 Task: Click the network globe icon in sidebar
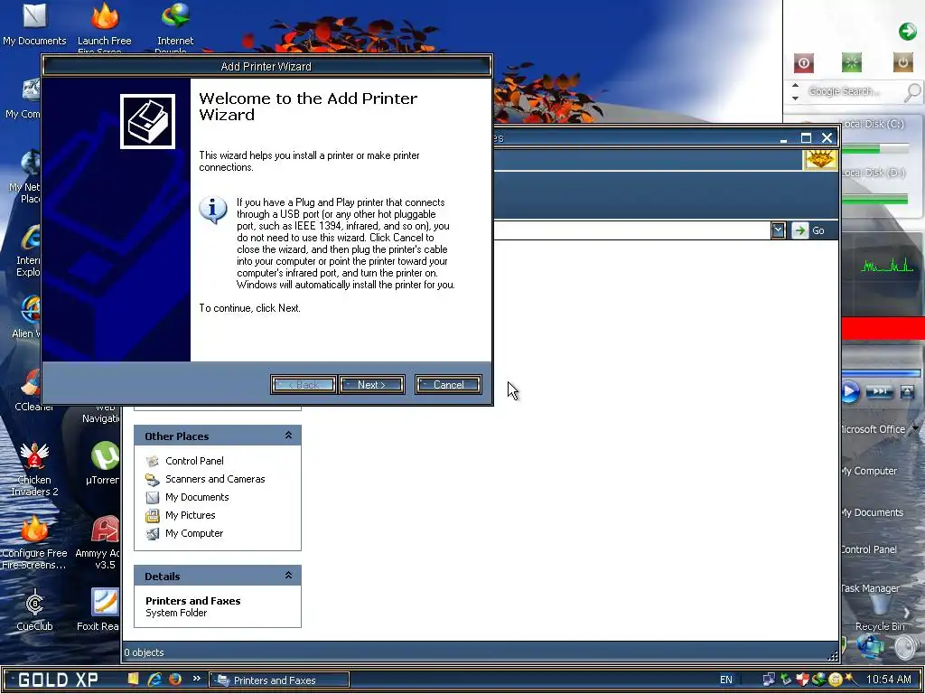[871, 645]
